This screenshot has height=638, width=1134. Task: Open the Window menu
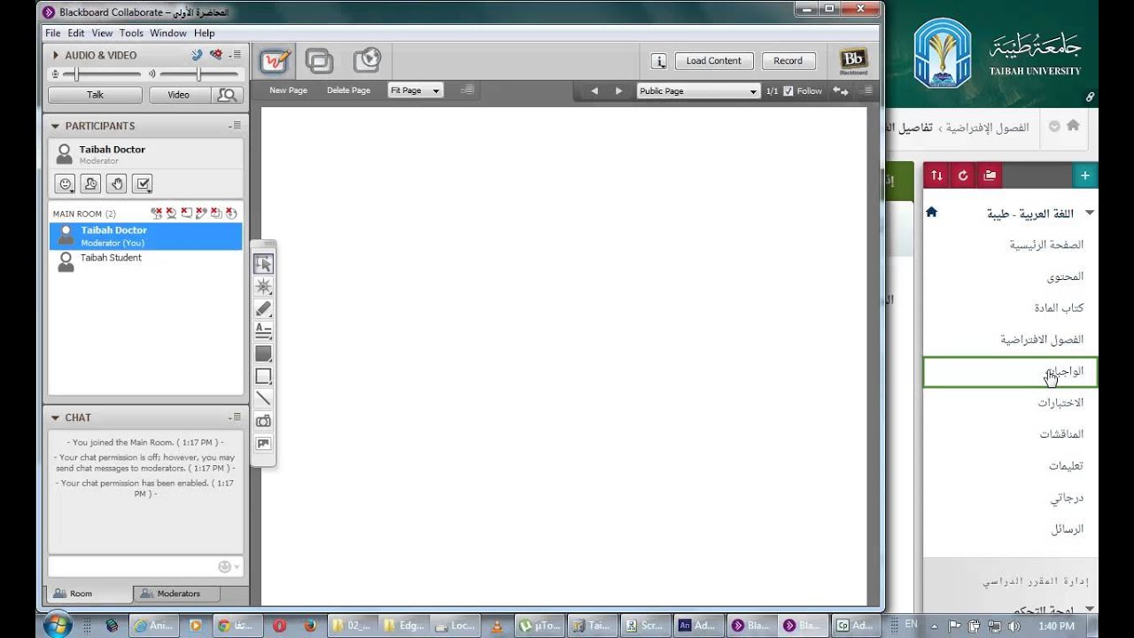pos(168,33)
